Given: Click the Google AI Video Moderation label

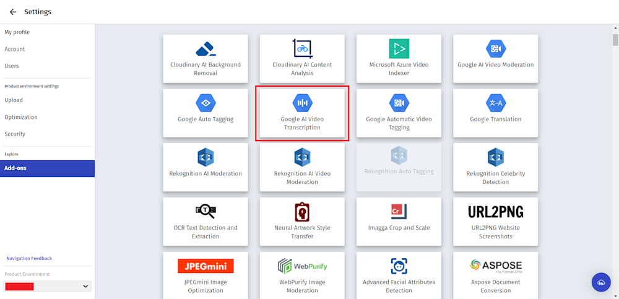Looking at the screenshot, I should 496,64.
